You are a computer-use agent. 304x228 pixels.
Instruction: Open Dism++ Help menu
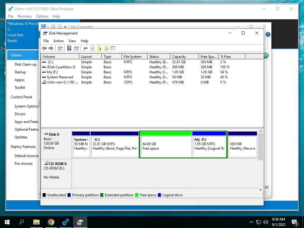[56, 16]
